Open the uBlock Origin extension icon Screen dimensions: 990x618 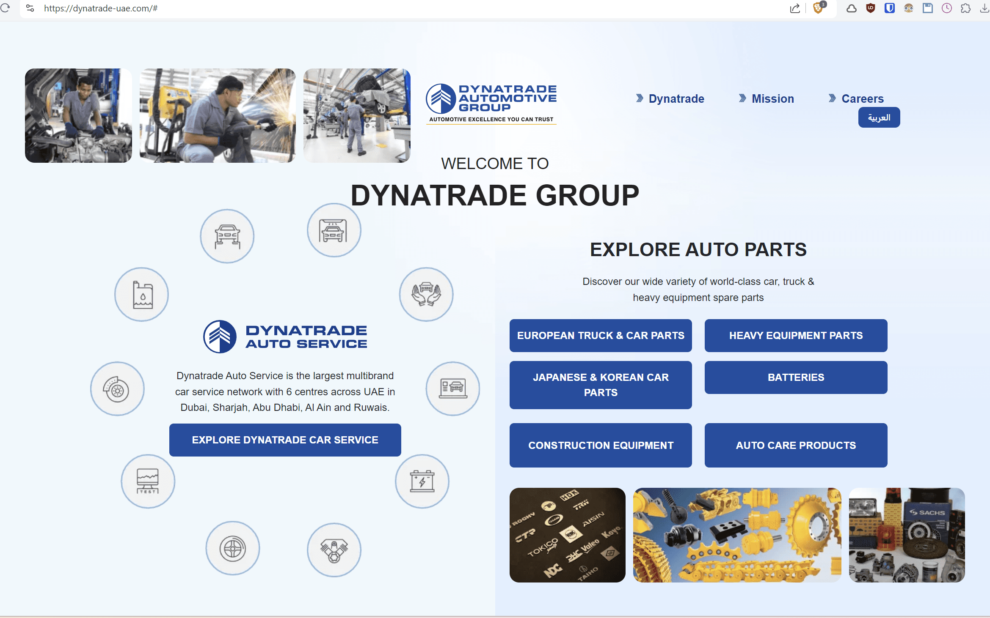click(871, 8)
